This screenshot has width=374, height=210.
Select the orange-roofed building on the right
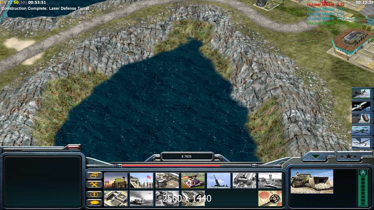click(x=352, y=43)
